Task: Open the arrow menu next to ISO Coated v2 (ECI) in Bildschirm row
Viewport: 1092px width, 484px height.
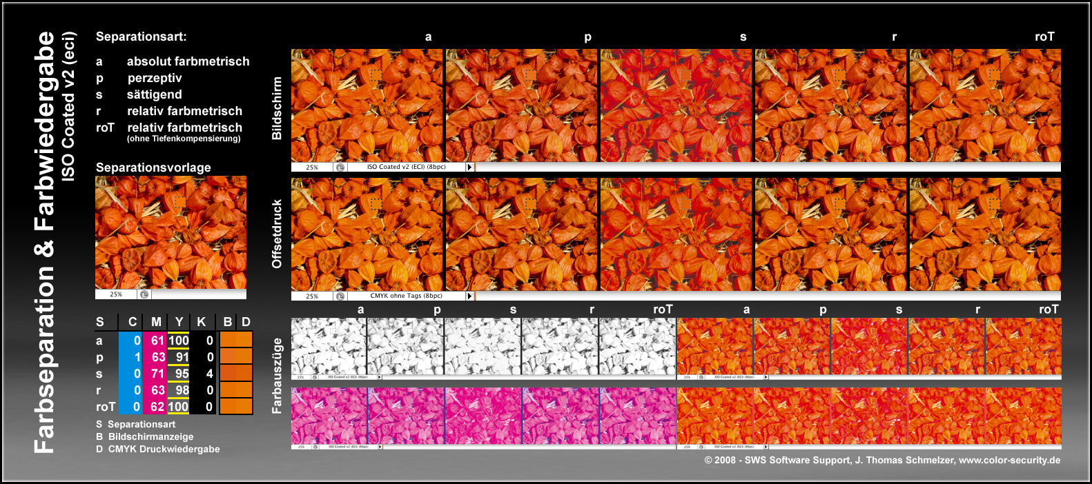Action: 469,167
